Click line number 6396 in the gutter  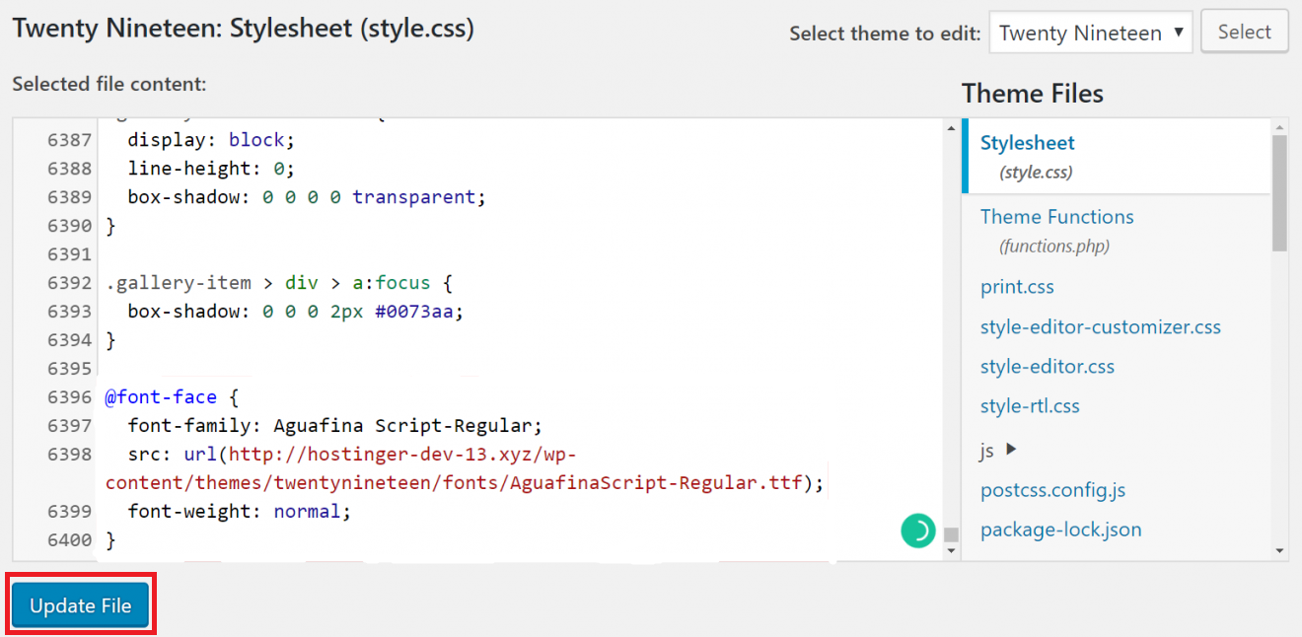point(69,397)
